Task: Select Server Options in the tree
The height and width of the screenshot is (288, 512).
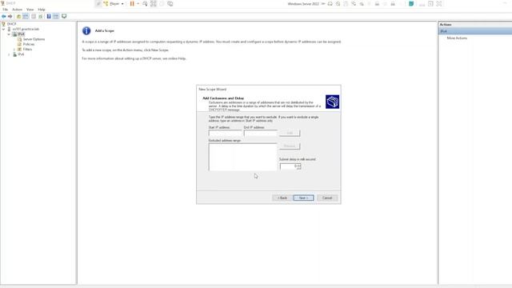Action: [x=34, y=39]
